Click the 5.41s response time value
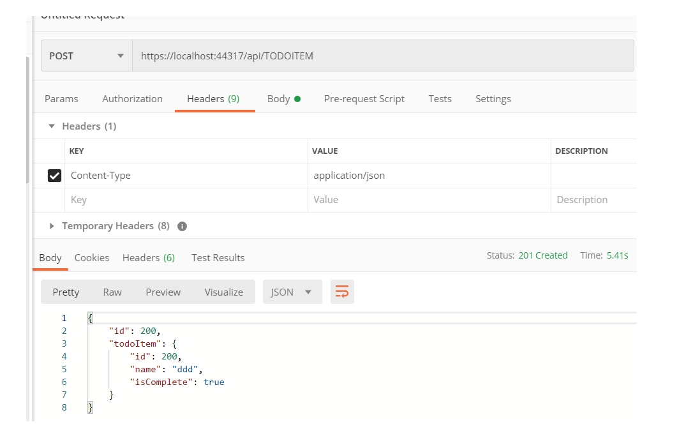This screenshot has width=686, height=438. point(617,255)
